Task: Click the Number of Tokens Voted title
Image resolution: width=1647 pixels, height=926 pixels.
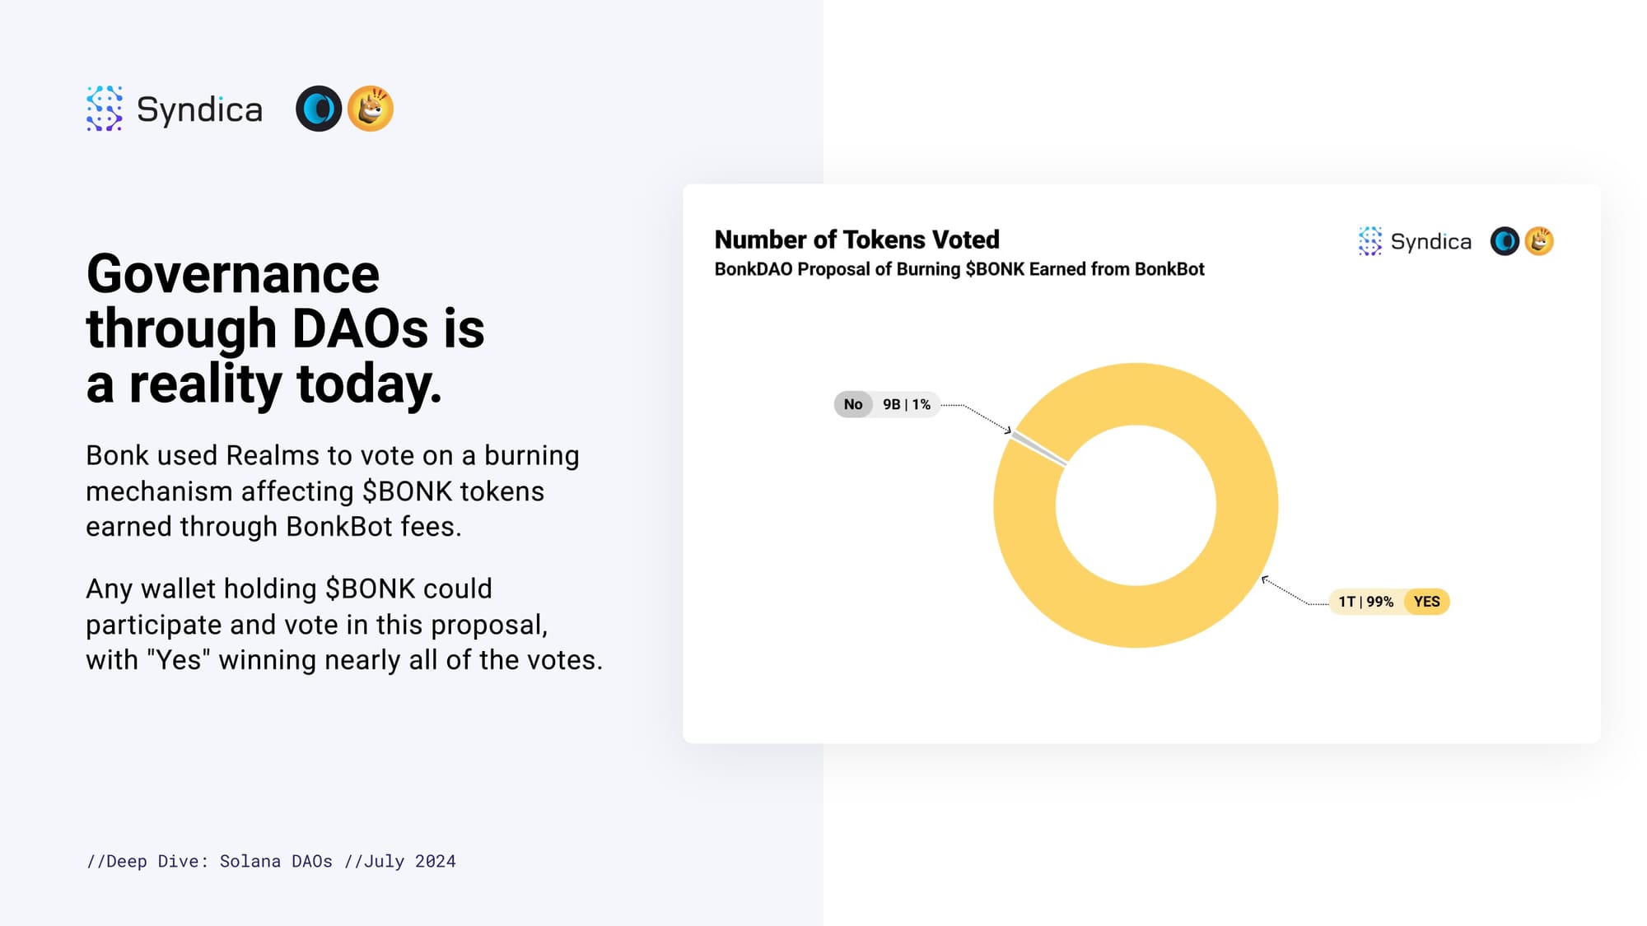Action: pyautogui.click(x=856, y=240)
